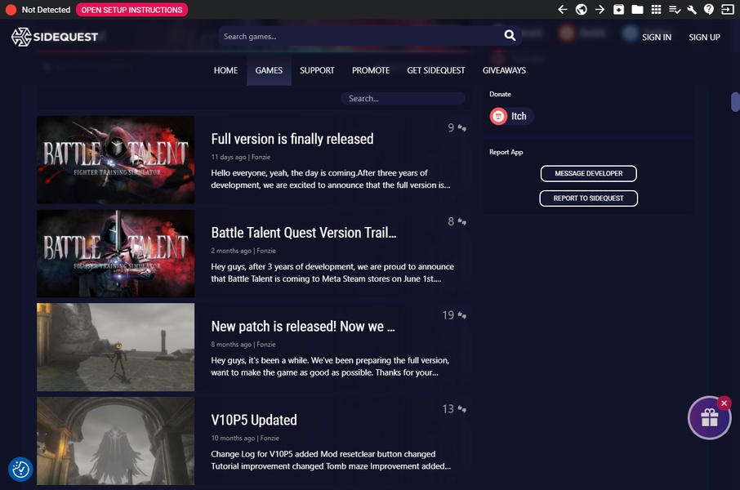Open the Itch donate link
740x490 pixels.
click(x=511, y=117)
